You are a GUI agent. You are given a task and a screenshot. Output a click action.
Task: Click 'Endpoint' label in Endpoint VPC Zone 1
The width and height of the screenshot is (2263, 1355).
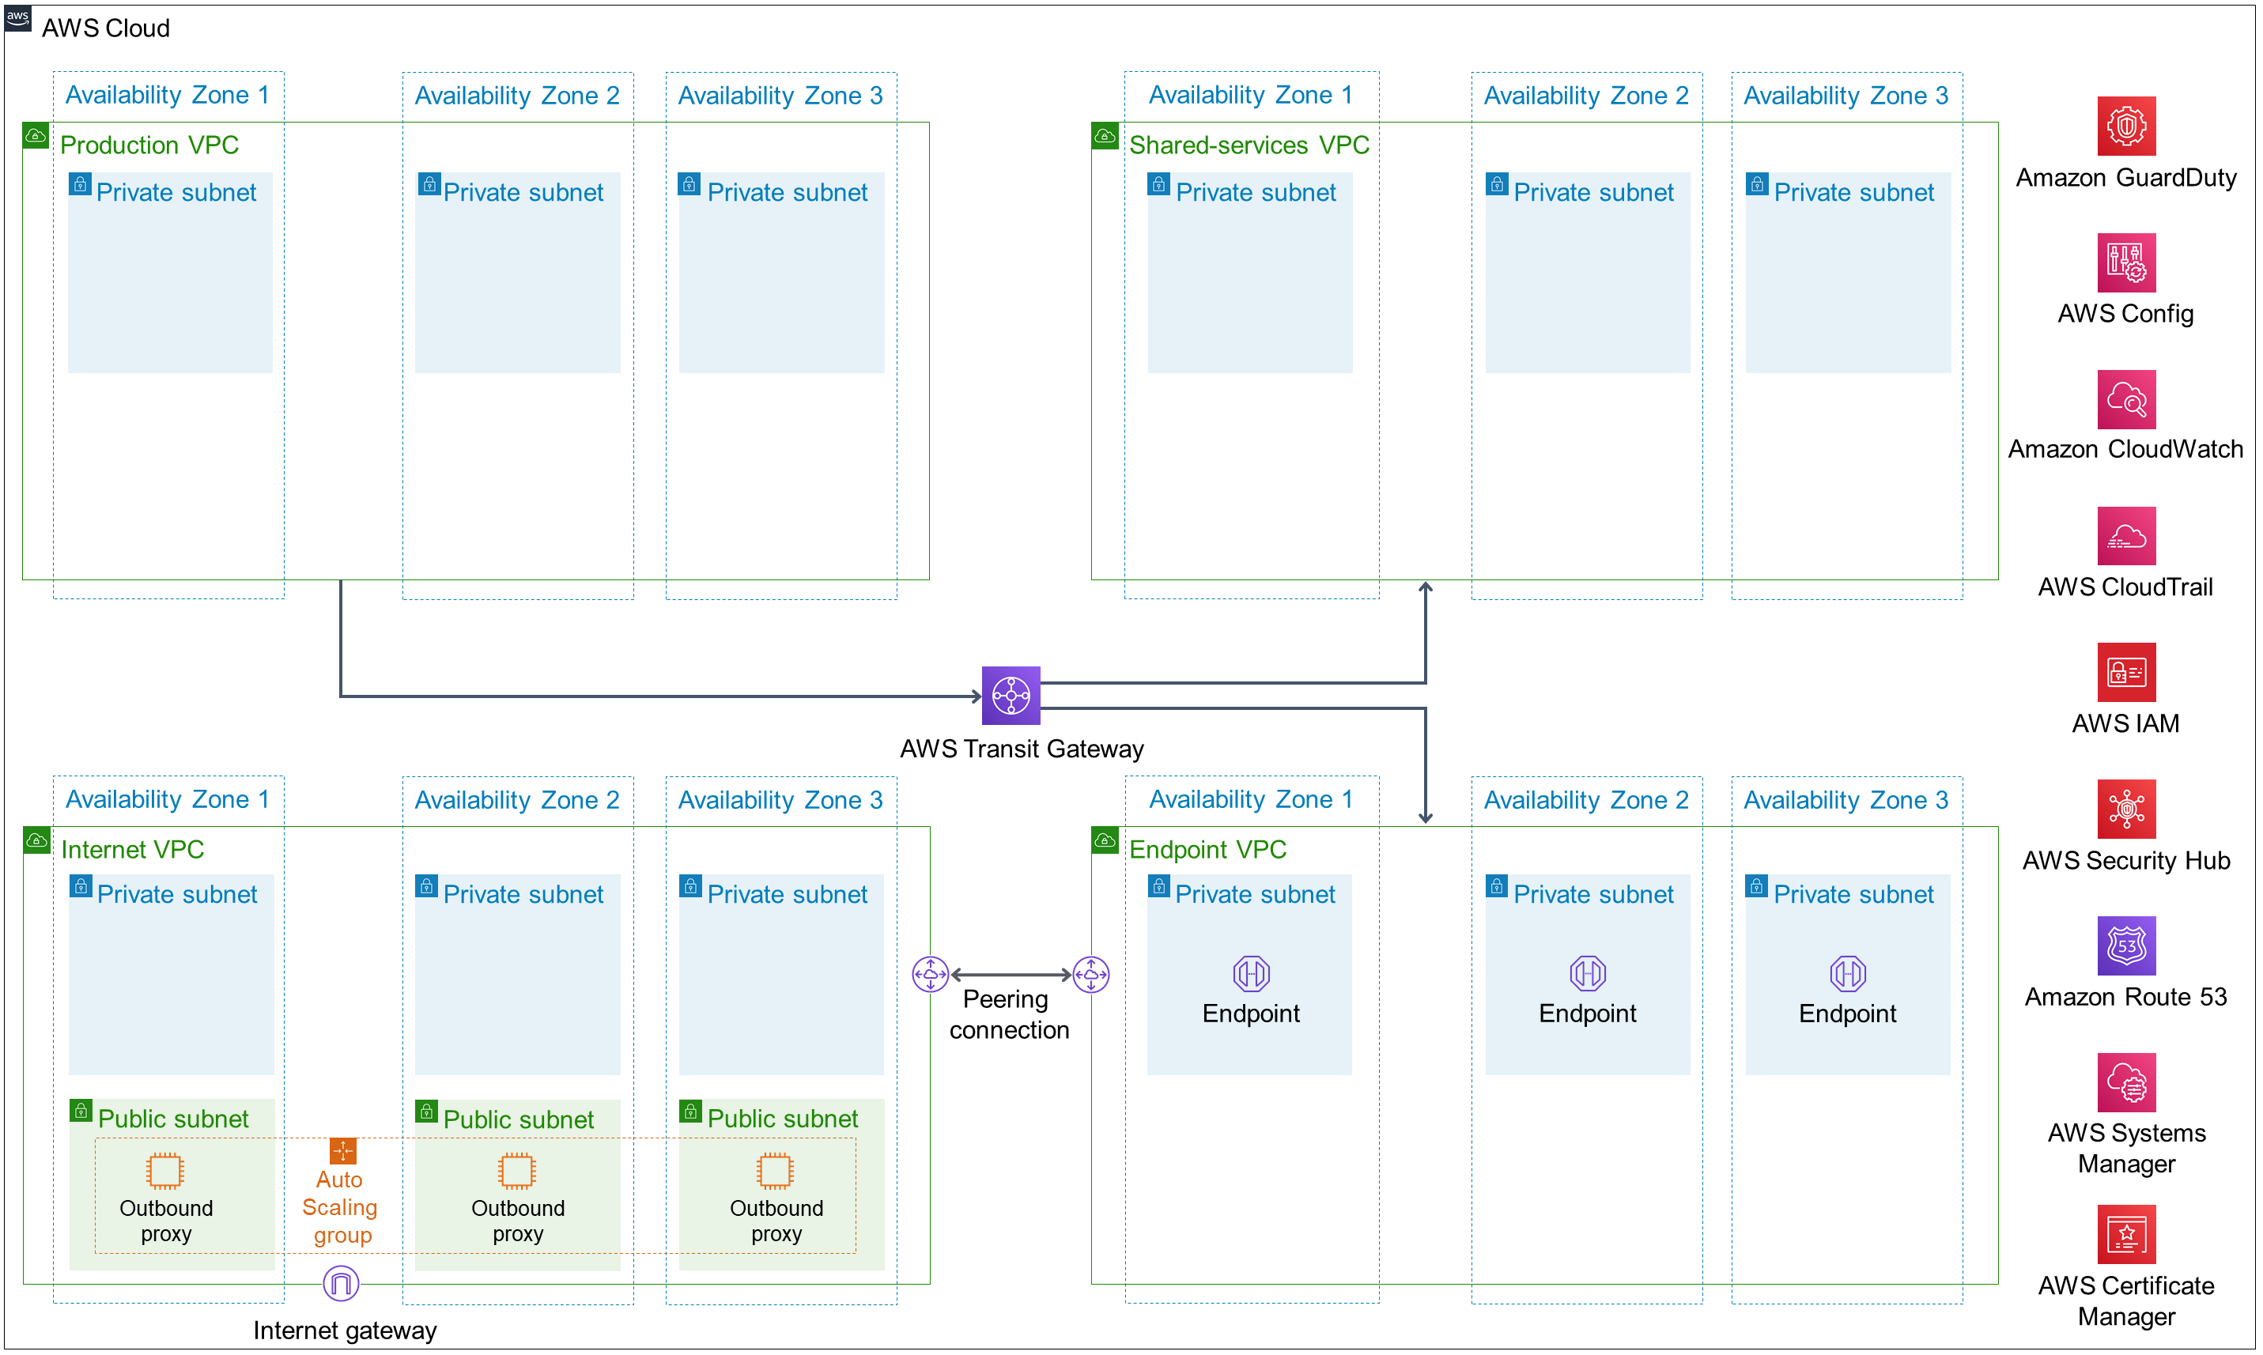click(x=1251, y=1014)
